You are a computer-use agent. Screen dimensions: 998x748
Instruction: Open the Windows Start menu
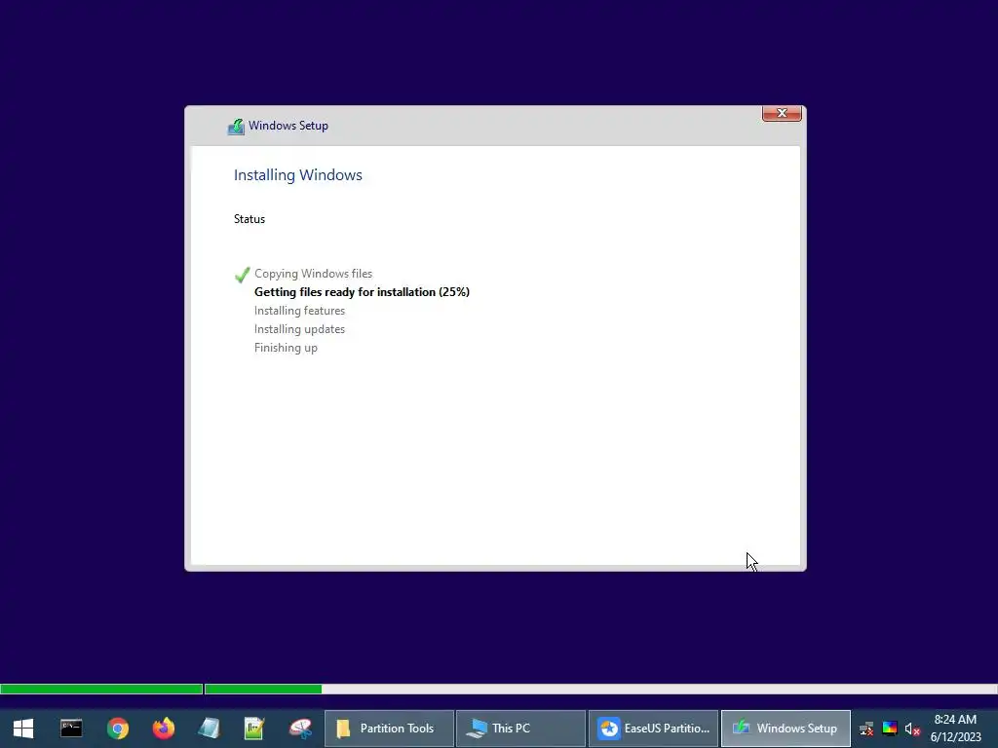23,729
